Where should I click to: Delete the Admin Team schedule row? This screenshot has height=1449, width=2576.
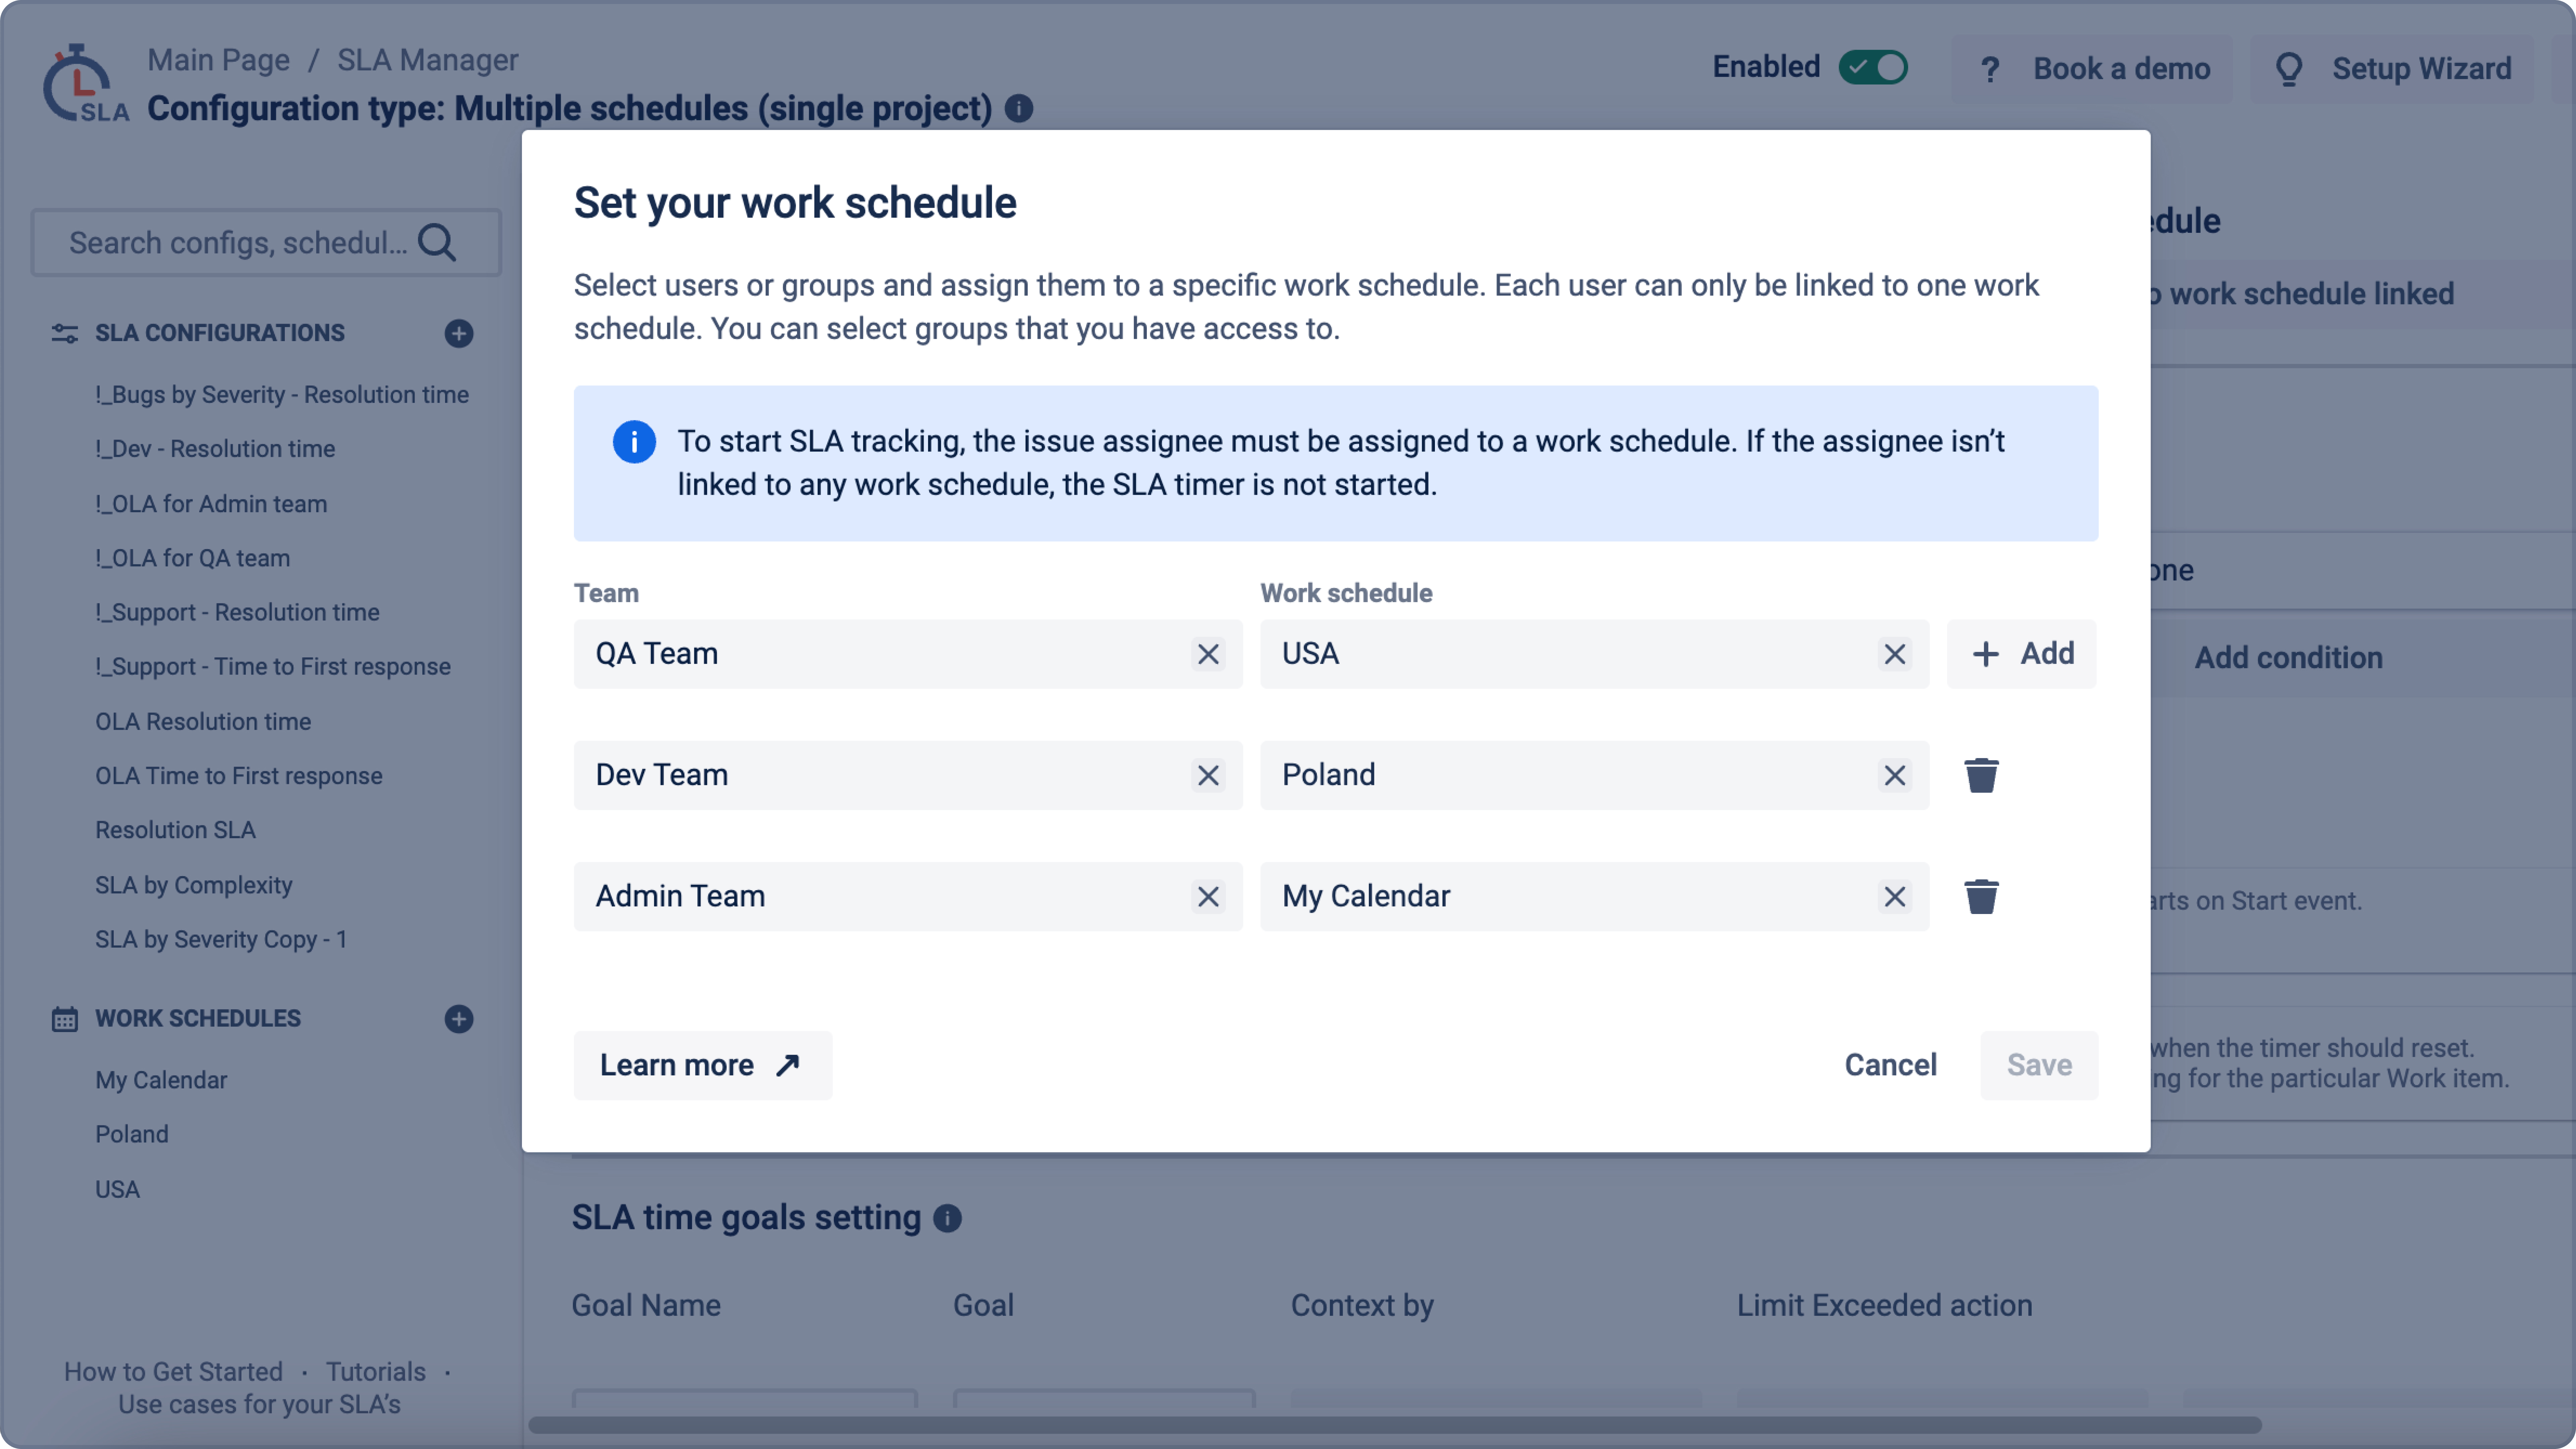(1981, 896)
